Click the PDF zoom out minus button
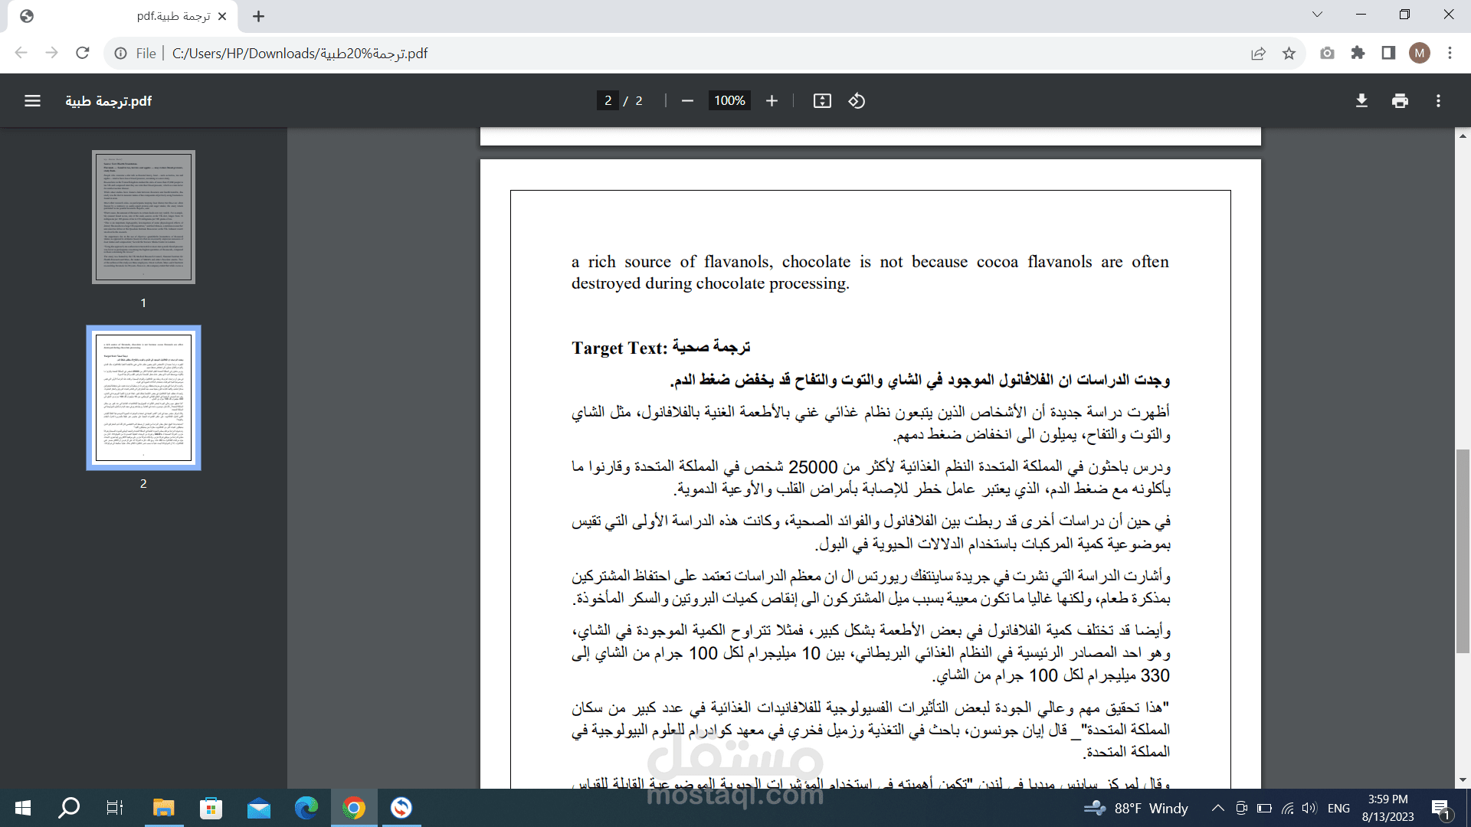Viewport: 1471px width, 827px height. tap(687, 101)
